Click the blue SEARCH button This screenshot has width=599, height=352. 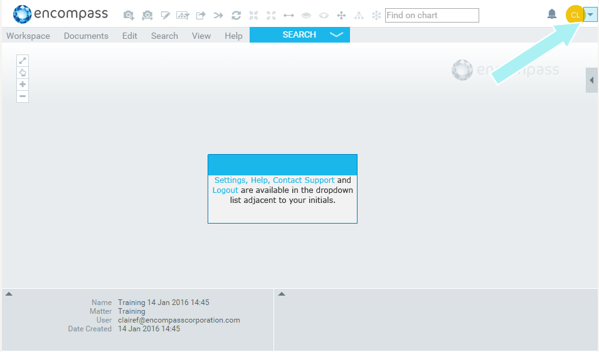click(300, 34)
